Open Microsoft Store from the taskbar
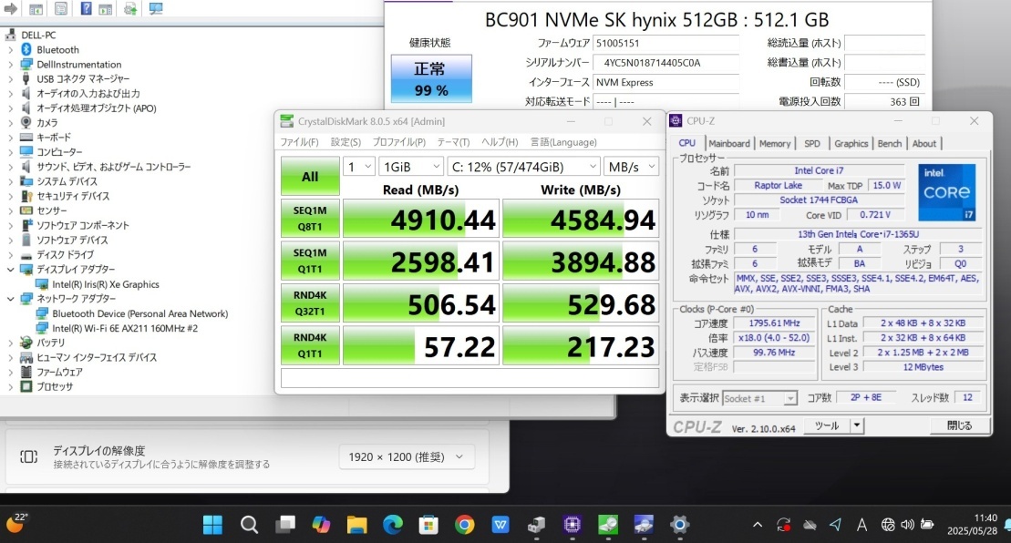 tap(428, 524)
